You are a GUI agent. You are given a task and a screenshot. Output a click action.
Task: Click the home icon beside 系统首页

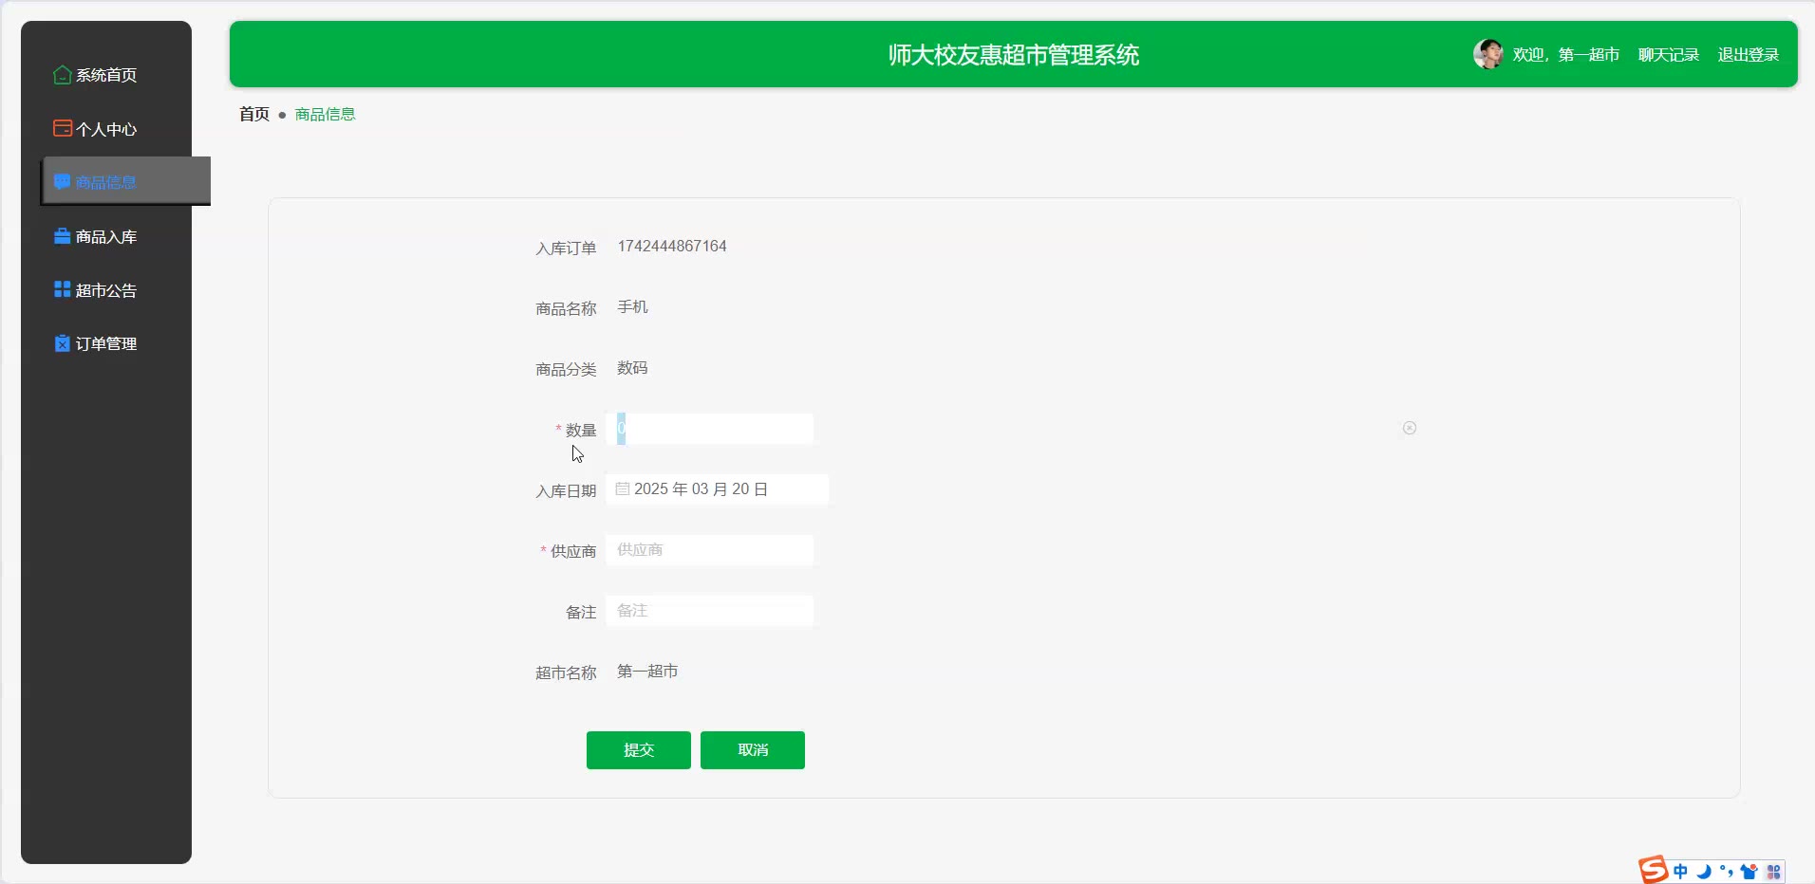click(63, 75)
